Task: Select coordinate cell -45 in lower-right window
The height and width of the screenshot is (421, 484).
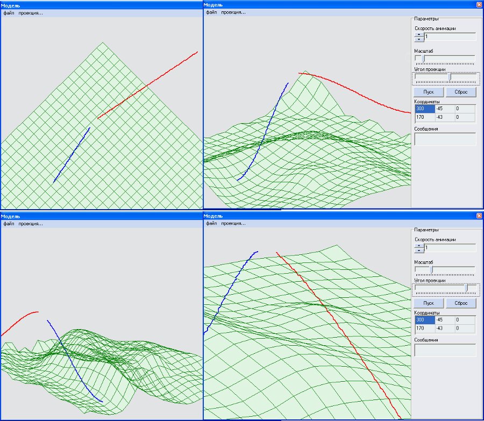Action: click(445, 320)
